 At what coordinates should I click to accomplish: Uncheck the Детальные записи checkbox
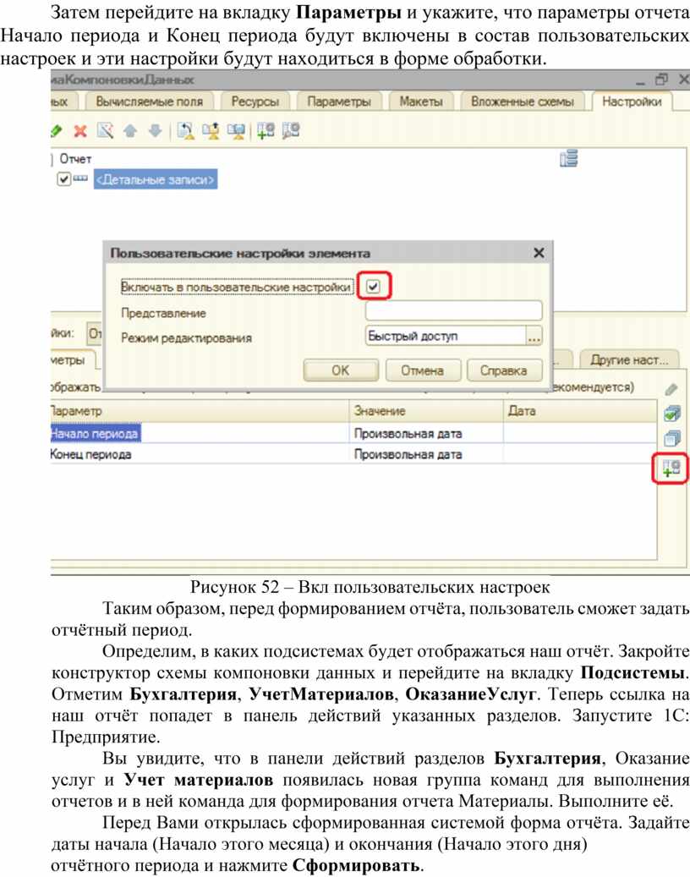coord(63,179)
